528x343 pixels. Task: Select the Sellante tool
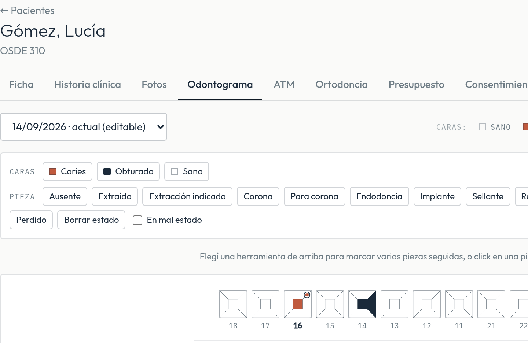(x=488, y=196)
